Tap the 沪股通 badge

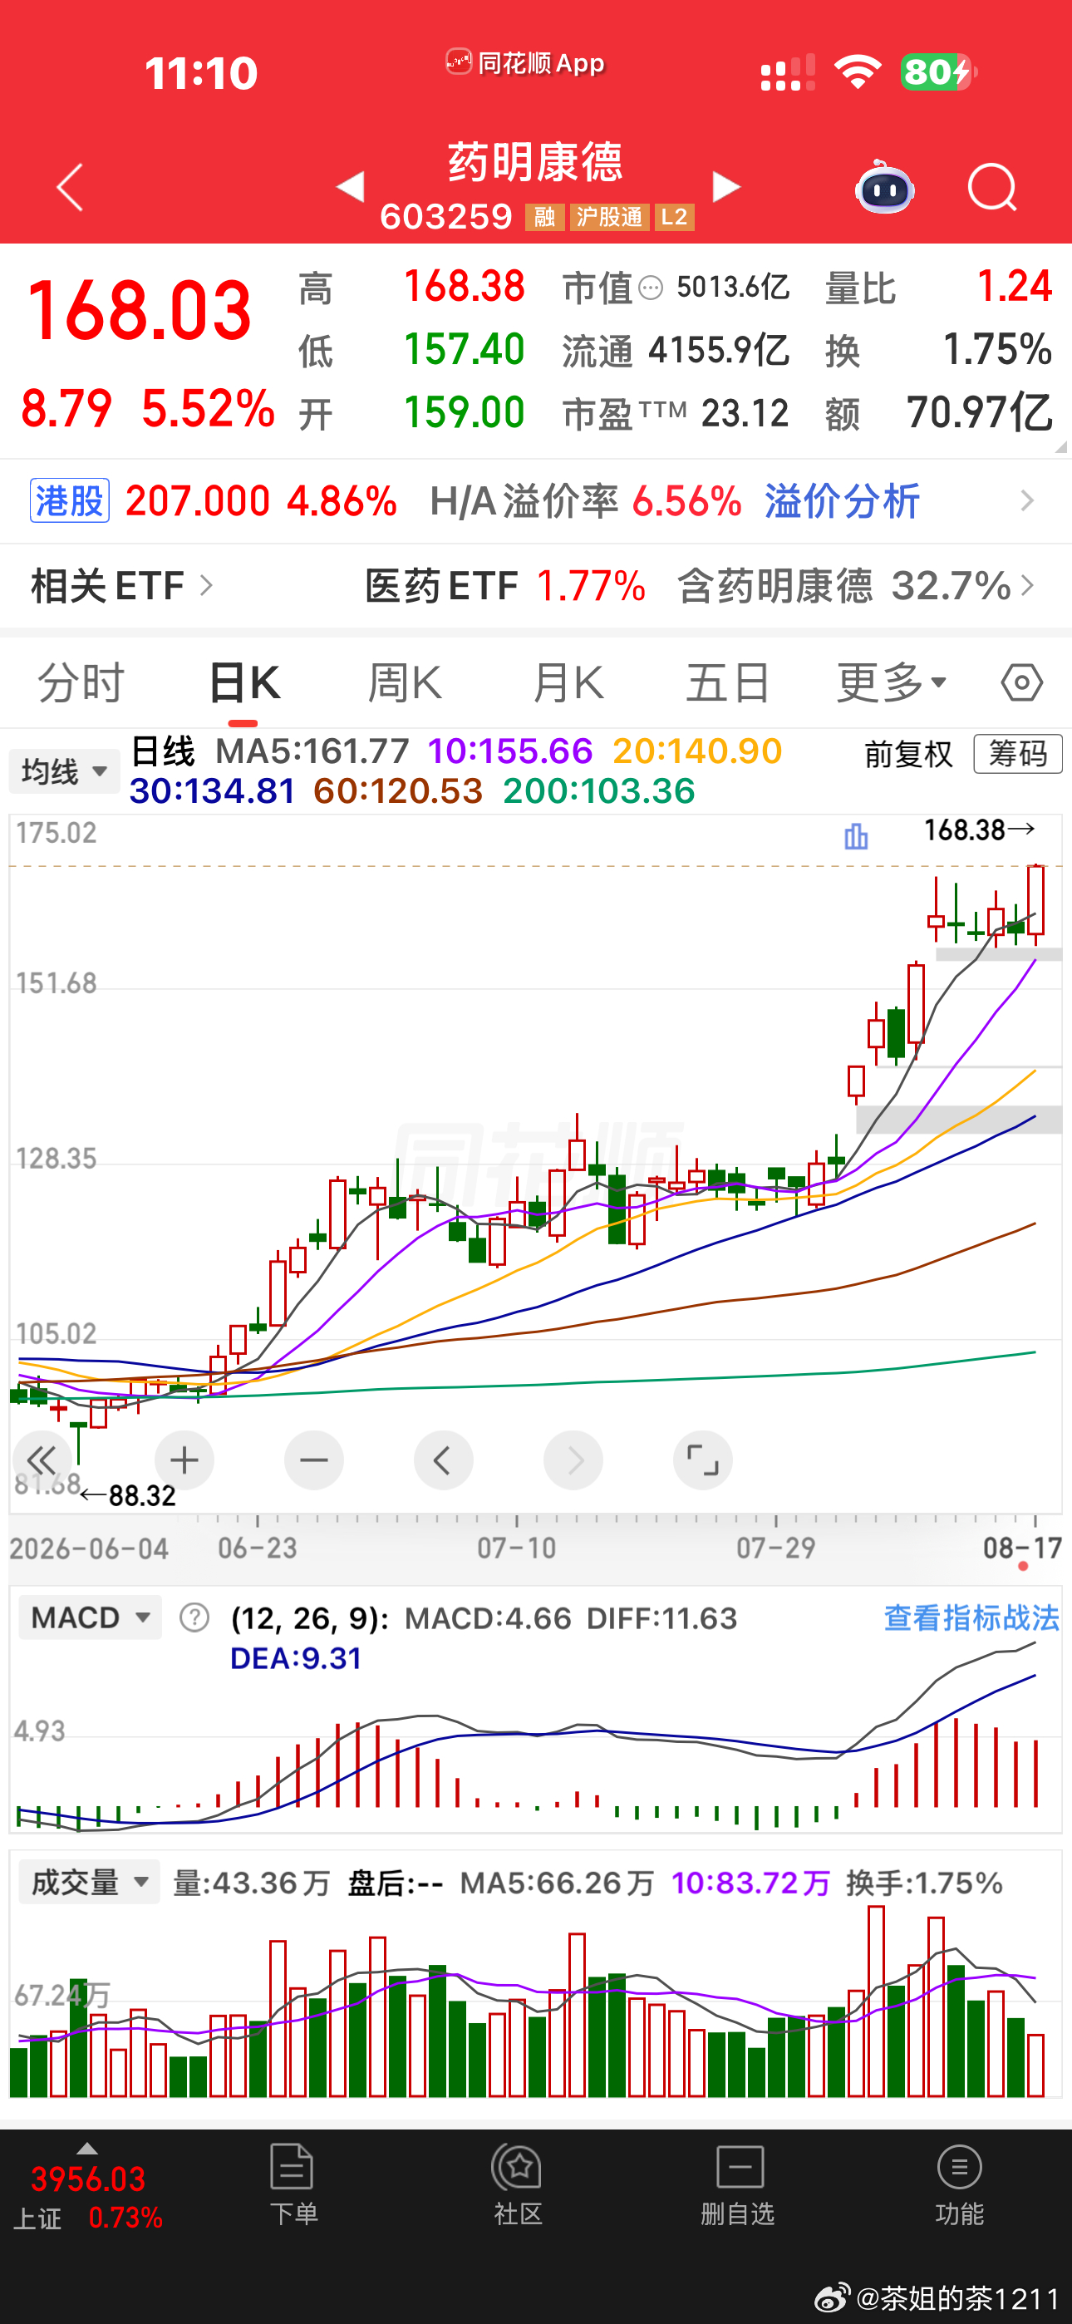(609, 218)
